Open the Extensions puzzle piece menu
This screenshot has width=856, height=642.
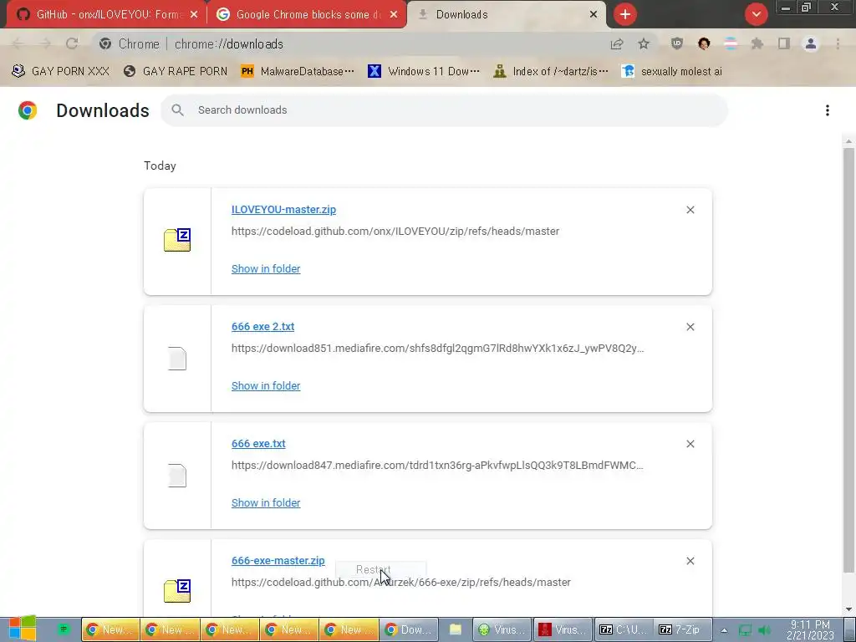point(757,43)
